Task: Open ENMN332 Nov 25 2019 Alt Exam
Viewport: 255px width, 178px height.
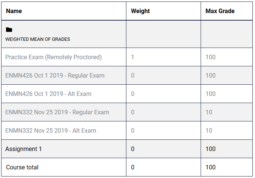Action: coord(51,130)
